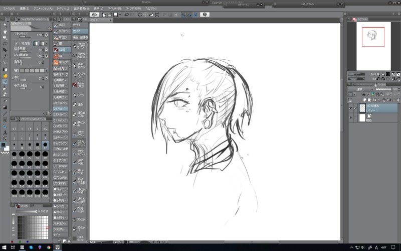Rotate canvas left in Navigator

coord(378,79)
